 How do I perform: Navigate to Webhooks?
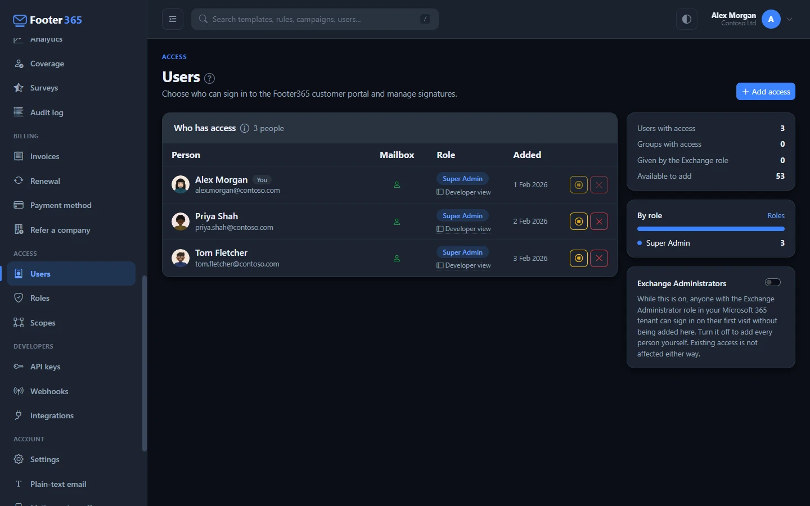pos(71,391)
